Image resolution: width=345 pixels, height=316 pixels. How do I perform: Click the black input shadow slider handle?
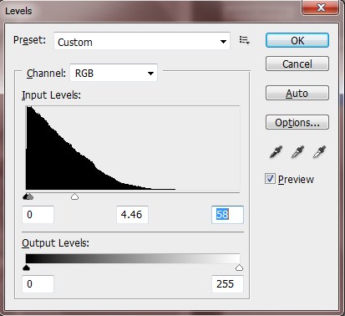tap(26, 196)
